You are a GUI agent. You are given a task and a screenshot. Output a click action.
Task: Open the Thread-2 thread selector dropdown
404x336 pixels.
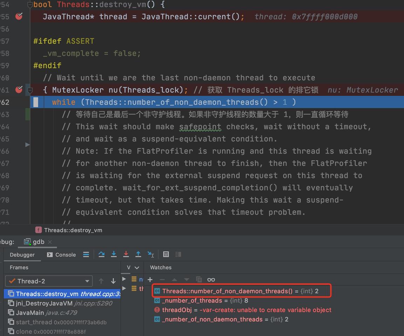point(49,281)
